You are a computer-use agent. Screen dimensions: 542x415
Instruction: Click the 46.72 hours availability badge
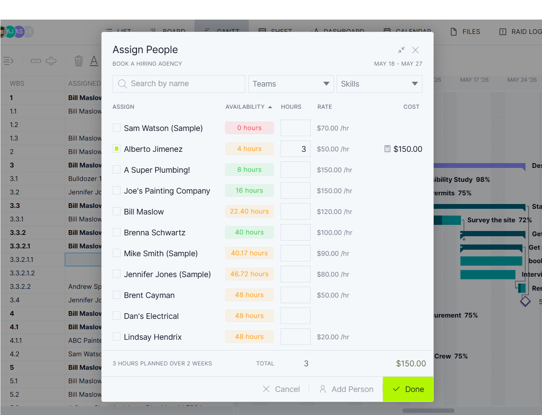point(249,274)
